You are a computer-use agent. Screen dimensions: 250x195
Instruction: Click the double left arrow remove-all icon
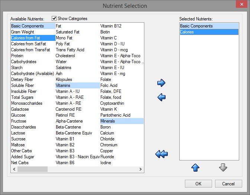click(161, 154)
